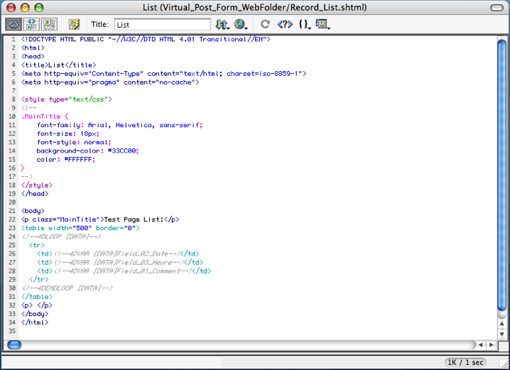Click the horizontal scroll left arrow
Screen dimensions: 510x370
point(480,344)
